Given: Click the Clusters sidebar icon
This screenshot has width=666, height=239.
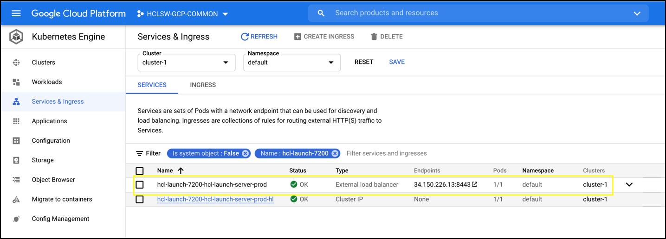Looking at the screenshot, I should tap(16, 63).
